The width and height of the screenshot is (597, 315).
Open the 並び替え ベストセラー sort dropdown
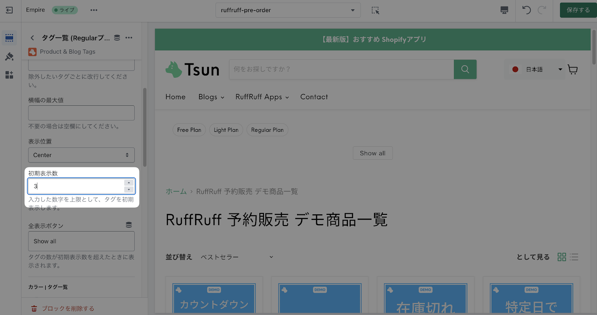236,257
